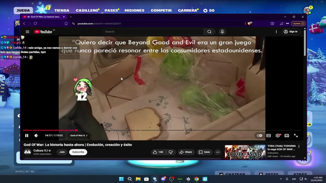This screenshot has height=183, width=326.
Task: Switch to theater mode
Action: click(x=287, y=135)
